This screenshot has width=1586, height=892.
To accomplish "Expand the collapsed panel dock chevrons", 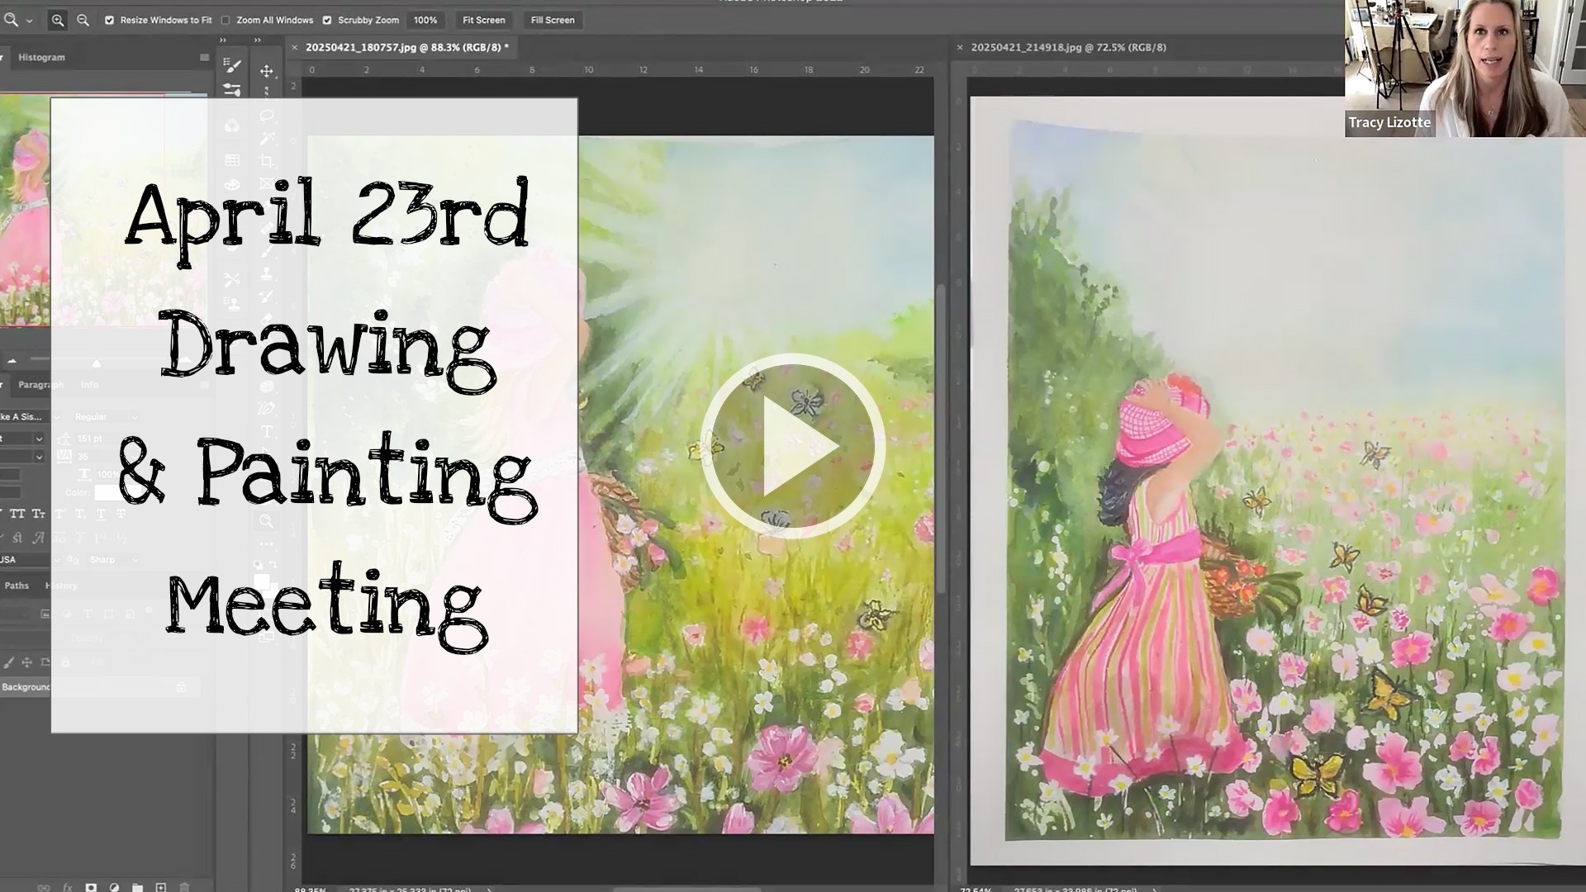I will [223, 40].
